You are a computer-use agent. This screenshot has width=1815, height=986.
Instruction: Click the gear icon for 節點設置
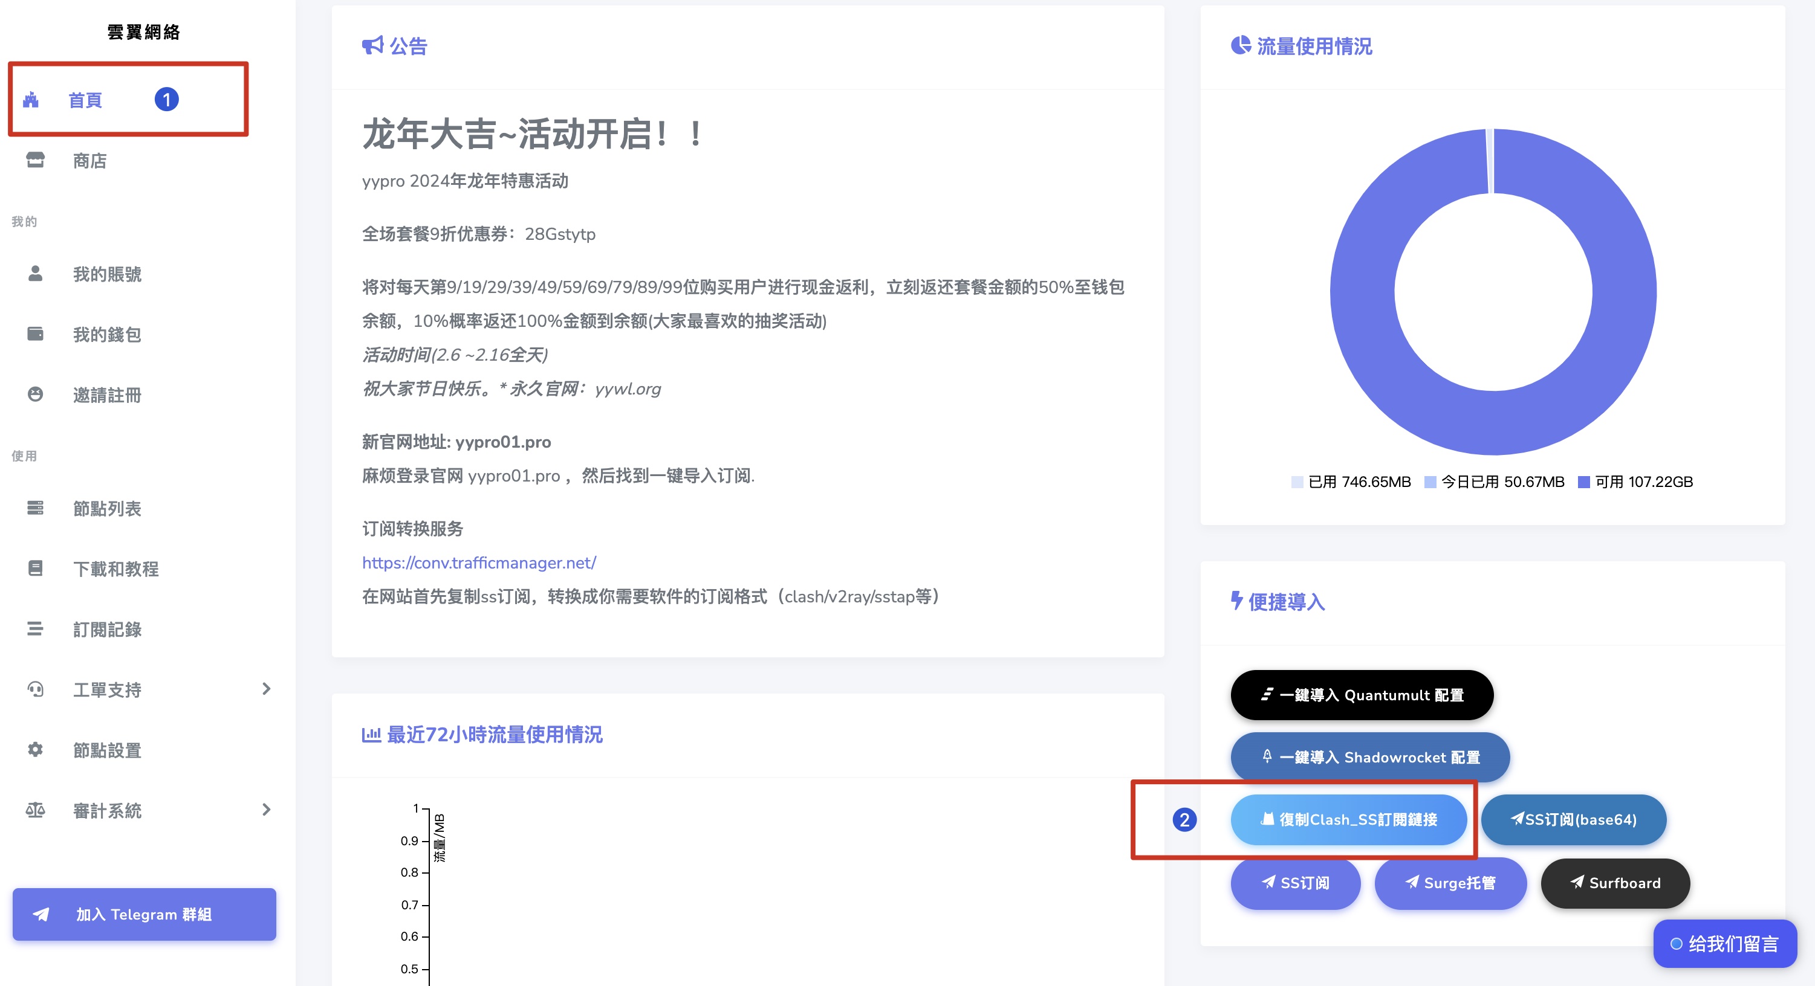(35, 749)
